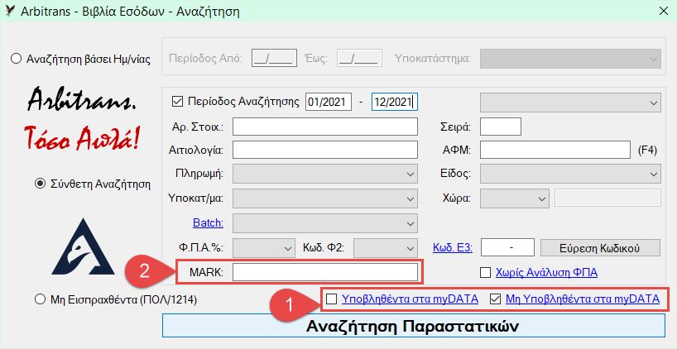Open the Batch dropdown list
This screenshot has height=349, width=677.
click(325, 223)
